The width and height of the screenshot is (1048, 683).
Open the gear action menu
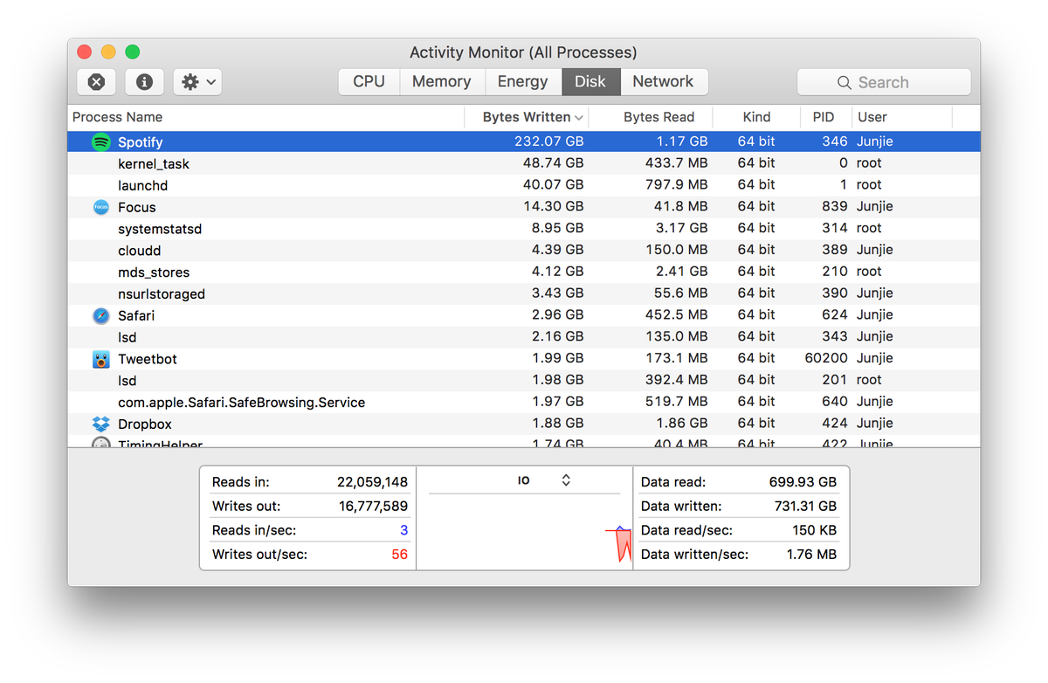198,82
